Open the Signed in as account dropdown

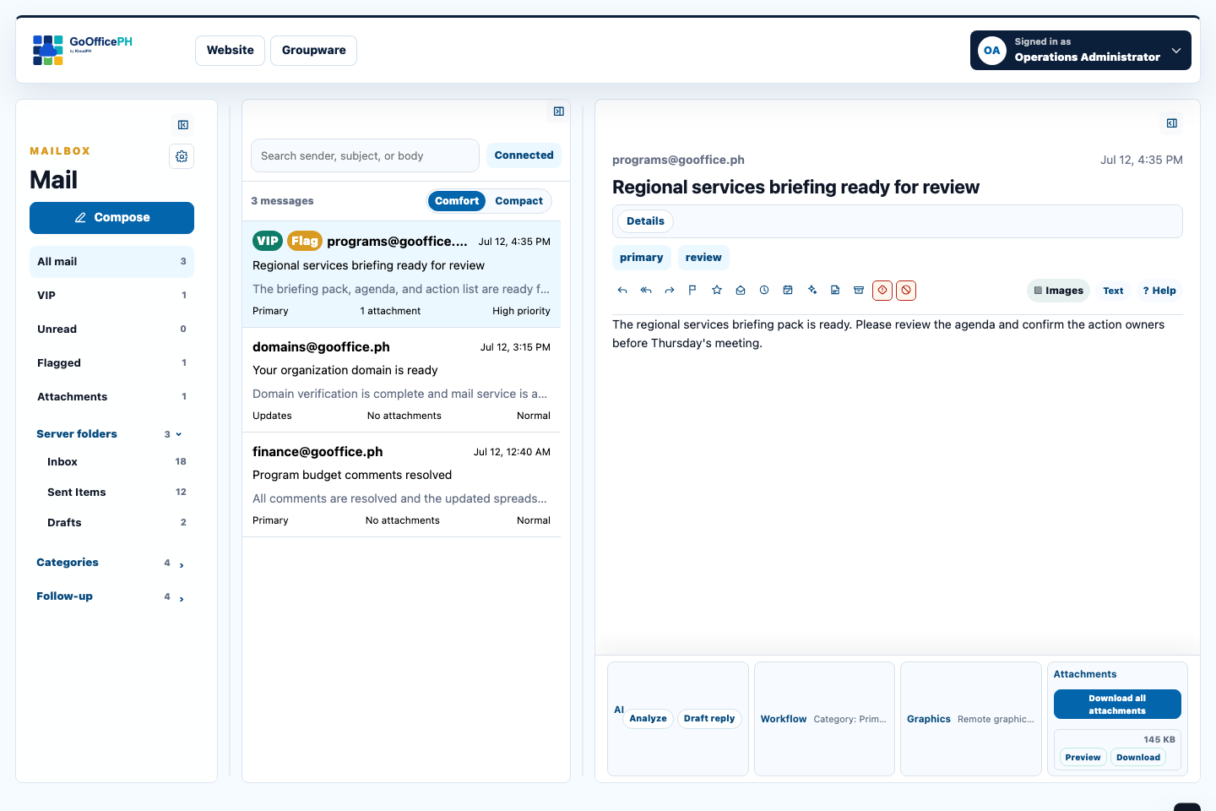[1081, 51]
